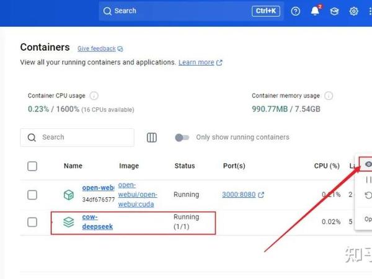Click the open-webui container cube icon
Image resolution: width=372 pixels, height=279 pixels.
[x=69, y=195]
